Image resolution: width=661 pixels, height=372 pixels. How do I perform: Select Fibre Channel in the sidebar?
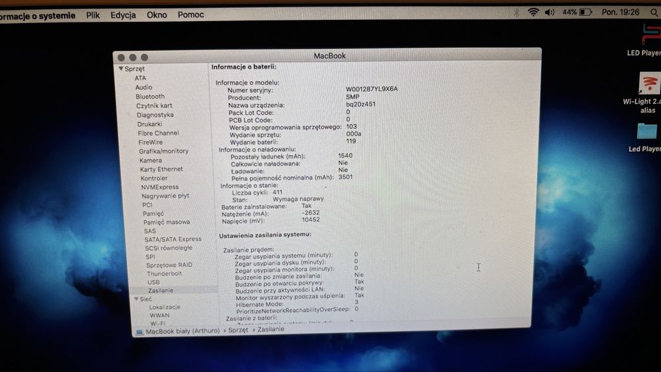[x=159, y=133]
